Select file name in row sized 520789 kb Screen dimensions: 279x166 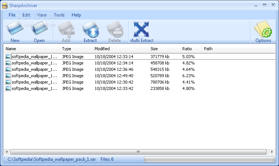[34, 76]
